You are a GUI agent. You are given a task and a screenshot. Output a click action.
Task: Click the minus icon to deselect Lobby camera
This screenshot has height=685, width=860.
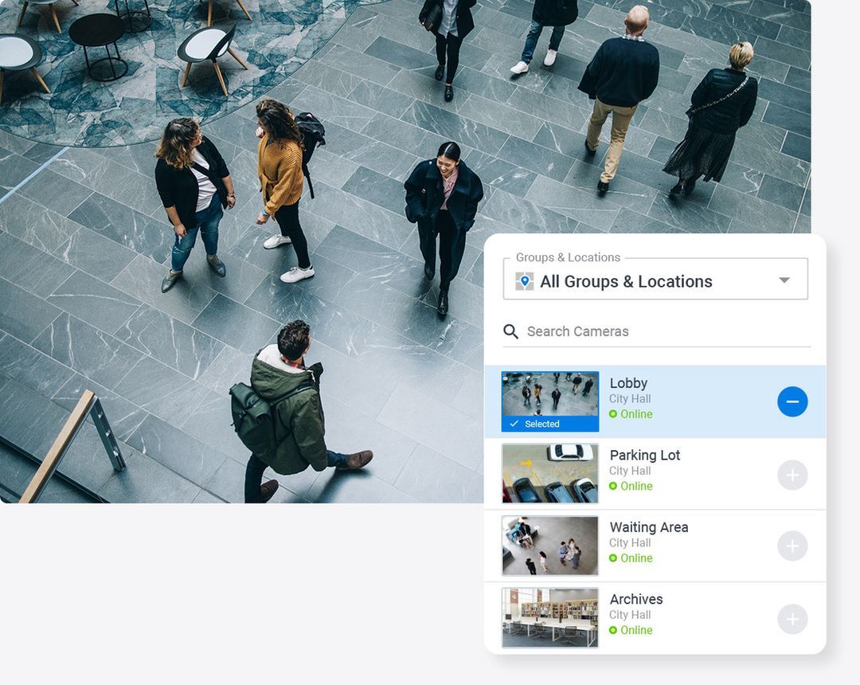tap(792, 402)
